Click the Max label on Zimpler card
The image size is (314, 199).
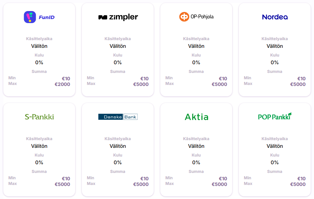91,84
